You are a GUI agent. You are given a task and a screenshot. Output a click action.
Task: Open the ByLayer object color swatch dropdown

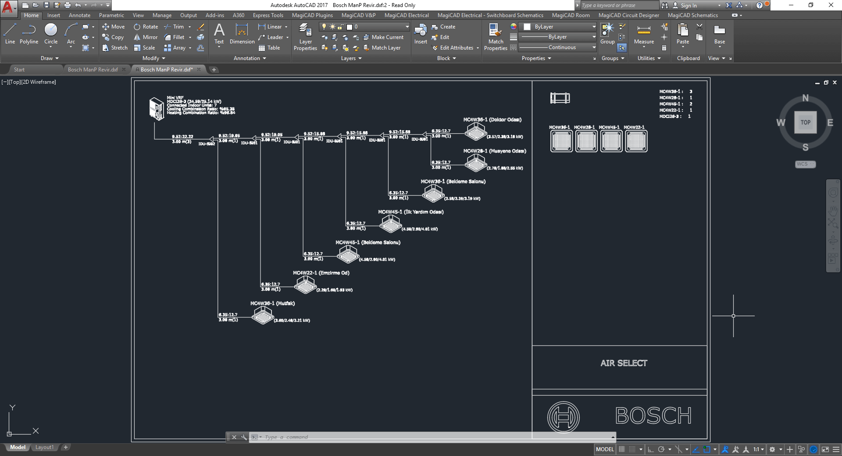click(x=560, y=27)
